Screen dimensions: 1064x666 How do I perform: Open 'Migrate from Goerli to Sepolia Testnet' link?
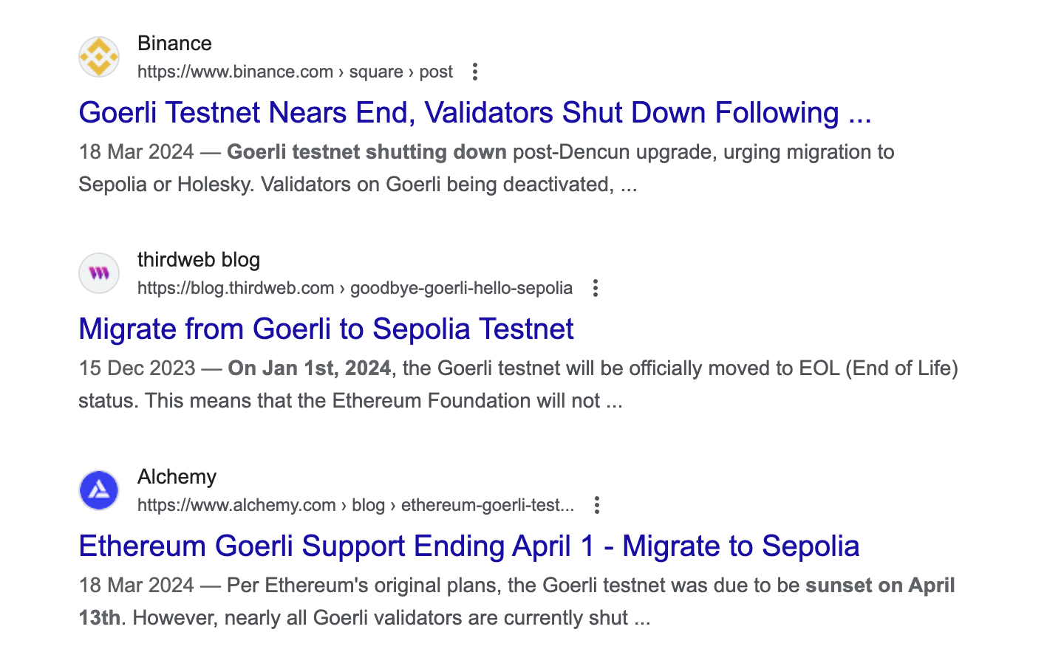point(326,329)
